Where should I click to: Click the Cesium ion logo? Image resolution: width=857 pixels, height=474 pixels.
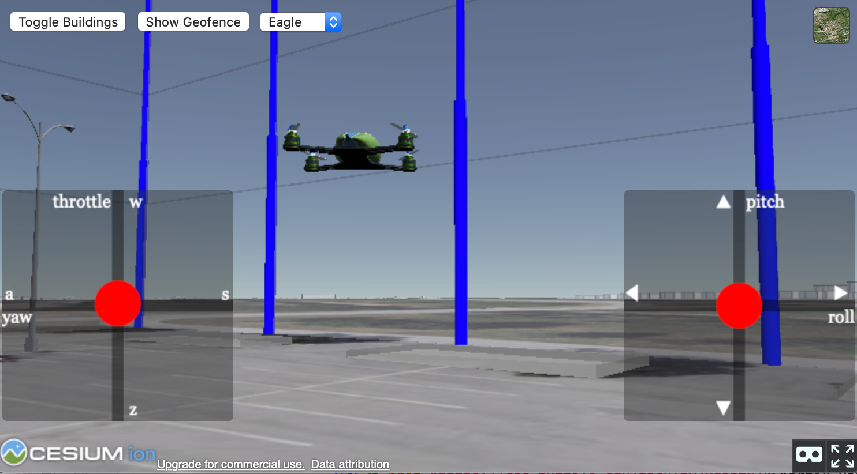pyautogui.click(x=78, y=453)
